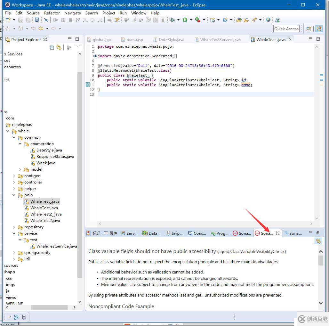Click the green Run button icon

[185, 20]
